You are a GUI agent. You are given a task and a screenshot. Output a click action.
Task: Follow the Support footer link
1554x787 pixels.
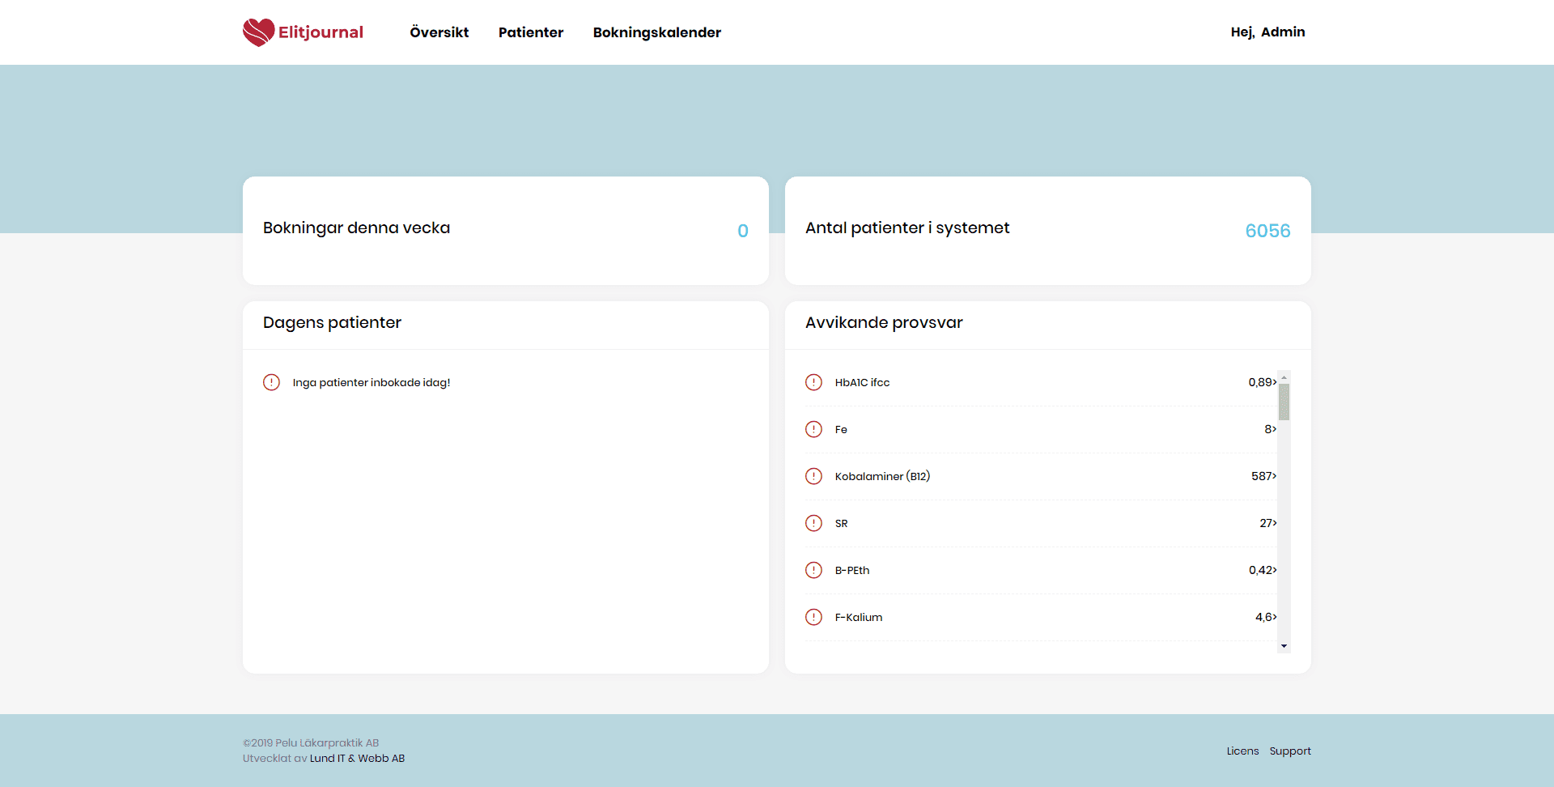[x=1290, y=751]
